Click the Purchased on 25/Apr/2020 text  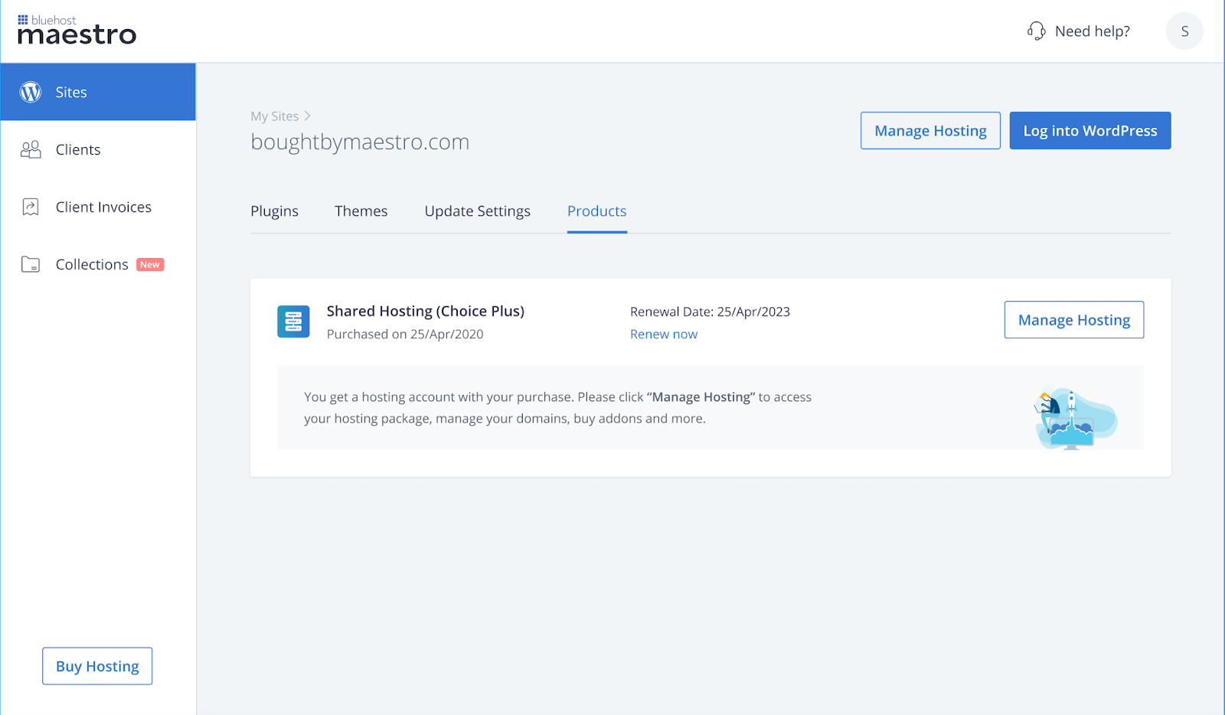pos(405,335)
